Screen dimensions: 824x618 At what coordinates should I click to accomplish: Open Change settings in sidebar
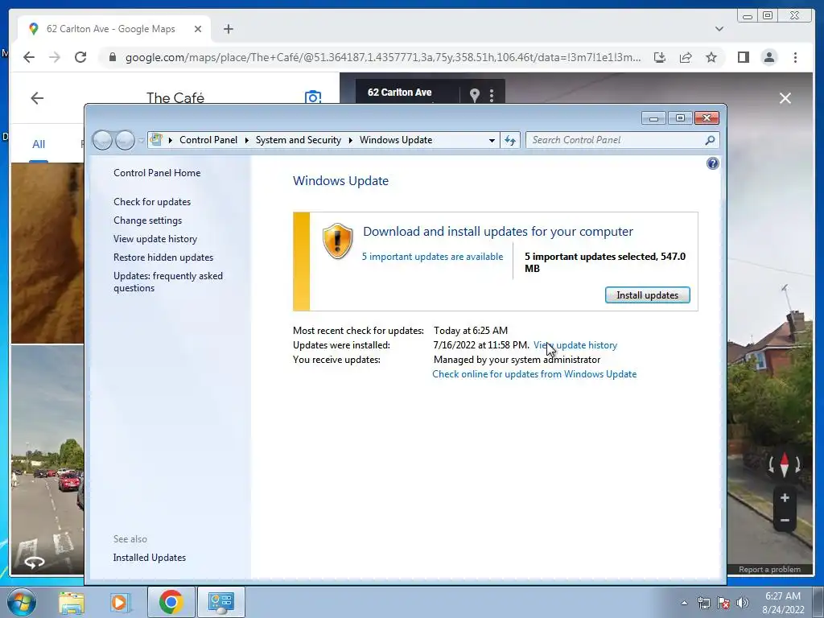tap(148, 220)
